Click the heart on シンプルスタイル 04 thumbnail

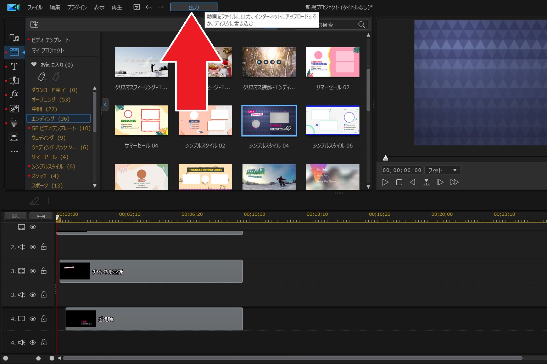click(x=289, y=128)
